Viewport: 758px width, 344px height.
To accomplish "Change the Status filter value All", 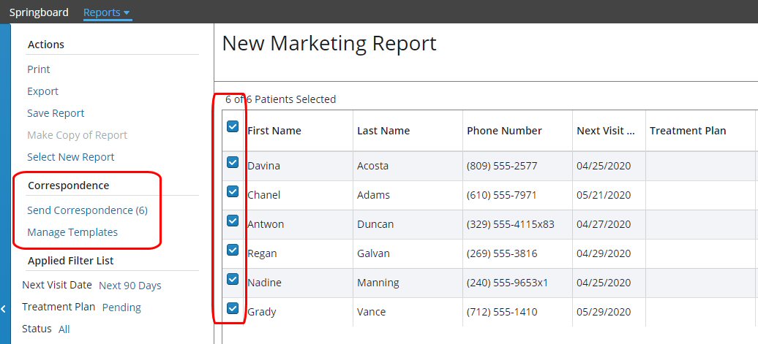I will click(x=64, y=329).
